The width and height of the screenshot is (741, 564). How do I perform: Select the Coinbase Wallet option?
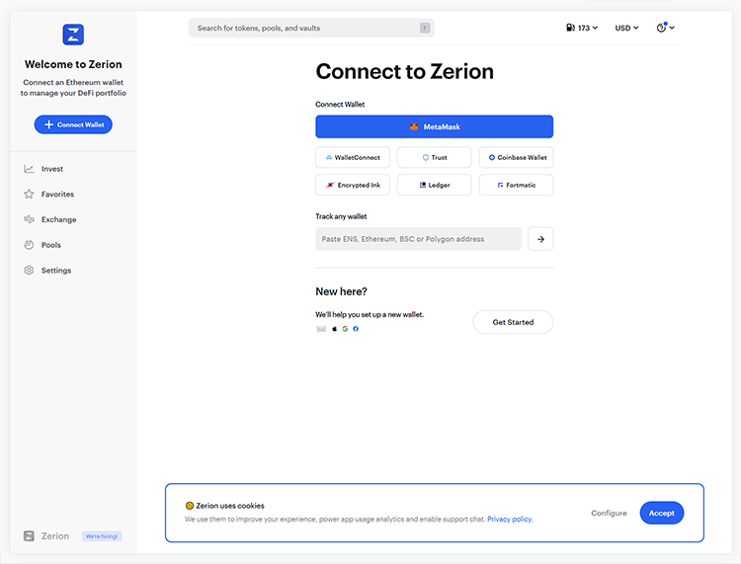(516, 157)
